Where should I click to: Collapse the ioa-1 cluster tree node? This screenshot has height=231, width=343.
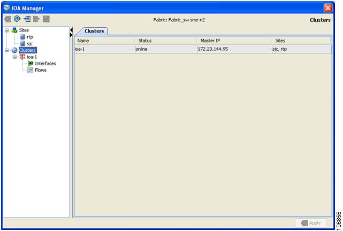(x=14, y=57)
